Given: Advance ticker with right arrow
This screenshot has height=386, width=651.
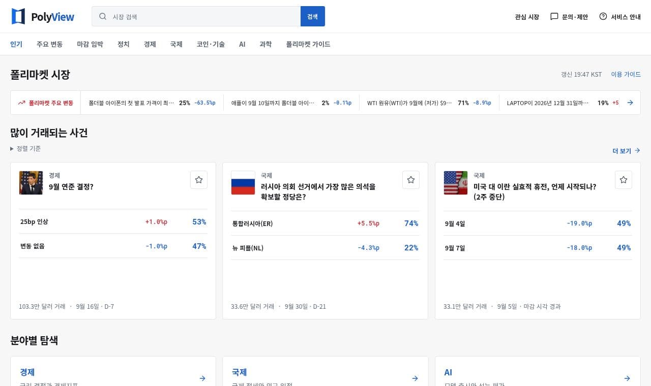Looking at the screenshot, I should click(630, 103).
